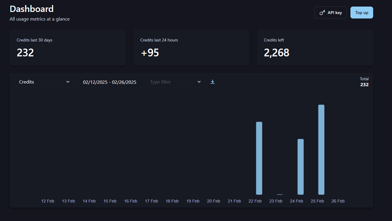Click the Dashboard heading
The width and height of the screenshot is (392, 221).
coord(32,9)
